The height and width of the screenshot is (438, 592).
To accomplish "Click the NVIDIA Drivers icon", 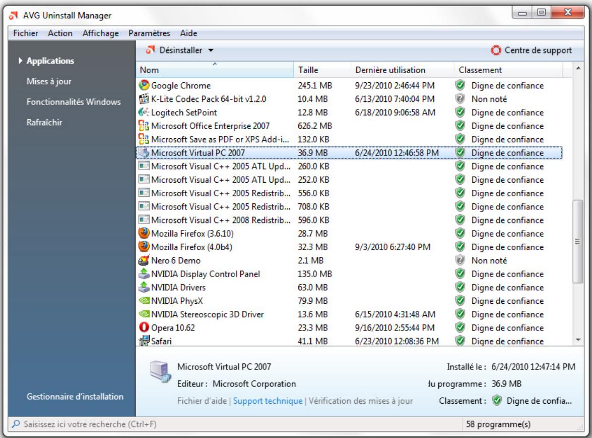I will pyautogui.click(x=144, y=288).
